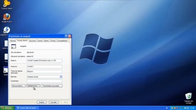This screenshot has height=110, width=196.
Task: Click the red round tray icon
Action: click(x=177, y=108)
